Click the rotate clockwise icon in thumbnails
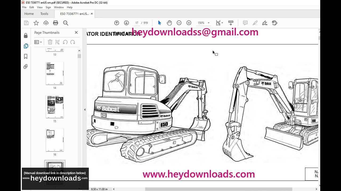Image resolution: width=341 pixels, height=191 pixels. (x=72, y=42)
